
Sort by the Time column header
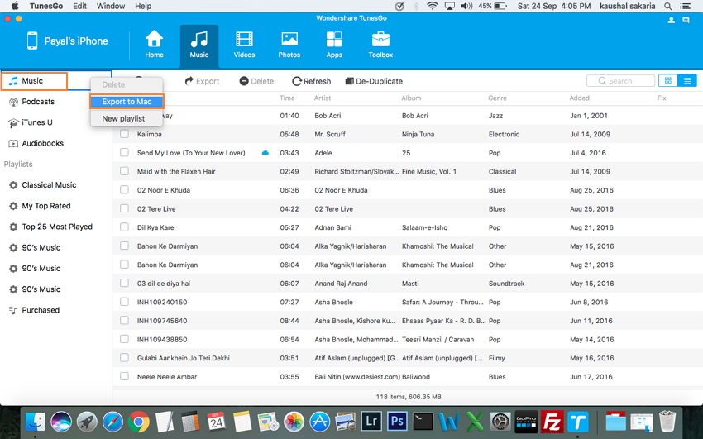(x=287, y=98)
